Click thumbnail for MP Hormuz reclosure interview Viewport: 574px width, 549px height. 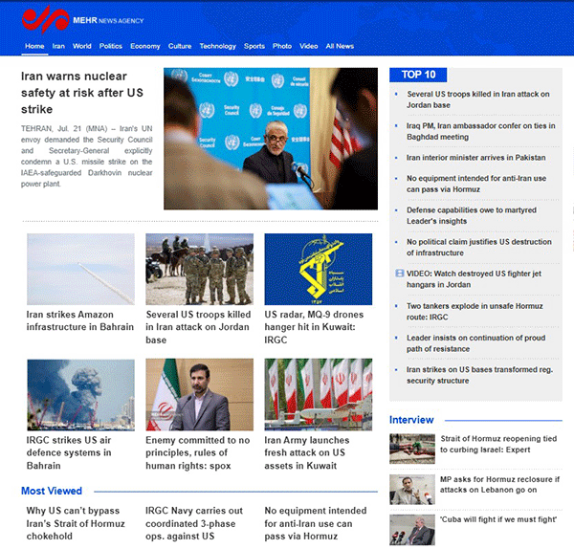pyautogui.click(x=412, y=490)
